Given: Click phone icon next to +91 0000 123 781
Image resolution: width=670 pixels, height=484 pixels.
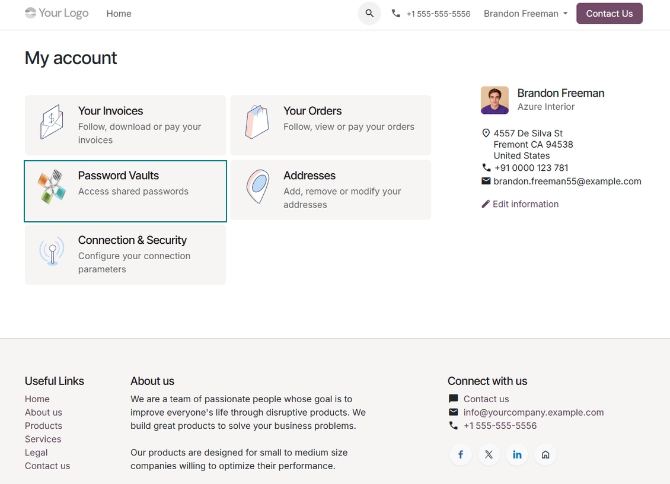Looking at the screenshot, I should pos(486,167).
